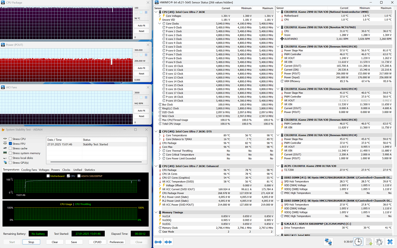This screenshot has height=248, width=397.
Task: Click the chip icon beside Stress CPU
Action: pos(5,139)
